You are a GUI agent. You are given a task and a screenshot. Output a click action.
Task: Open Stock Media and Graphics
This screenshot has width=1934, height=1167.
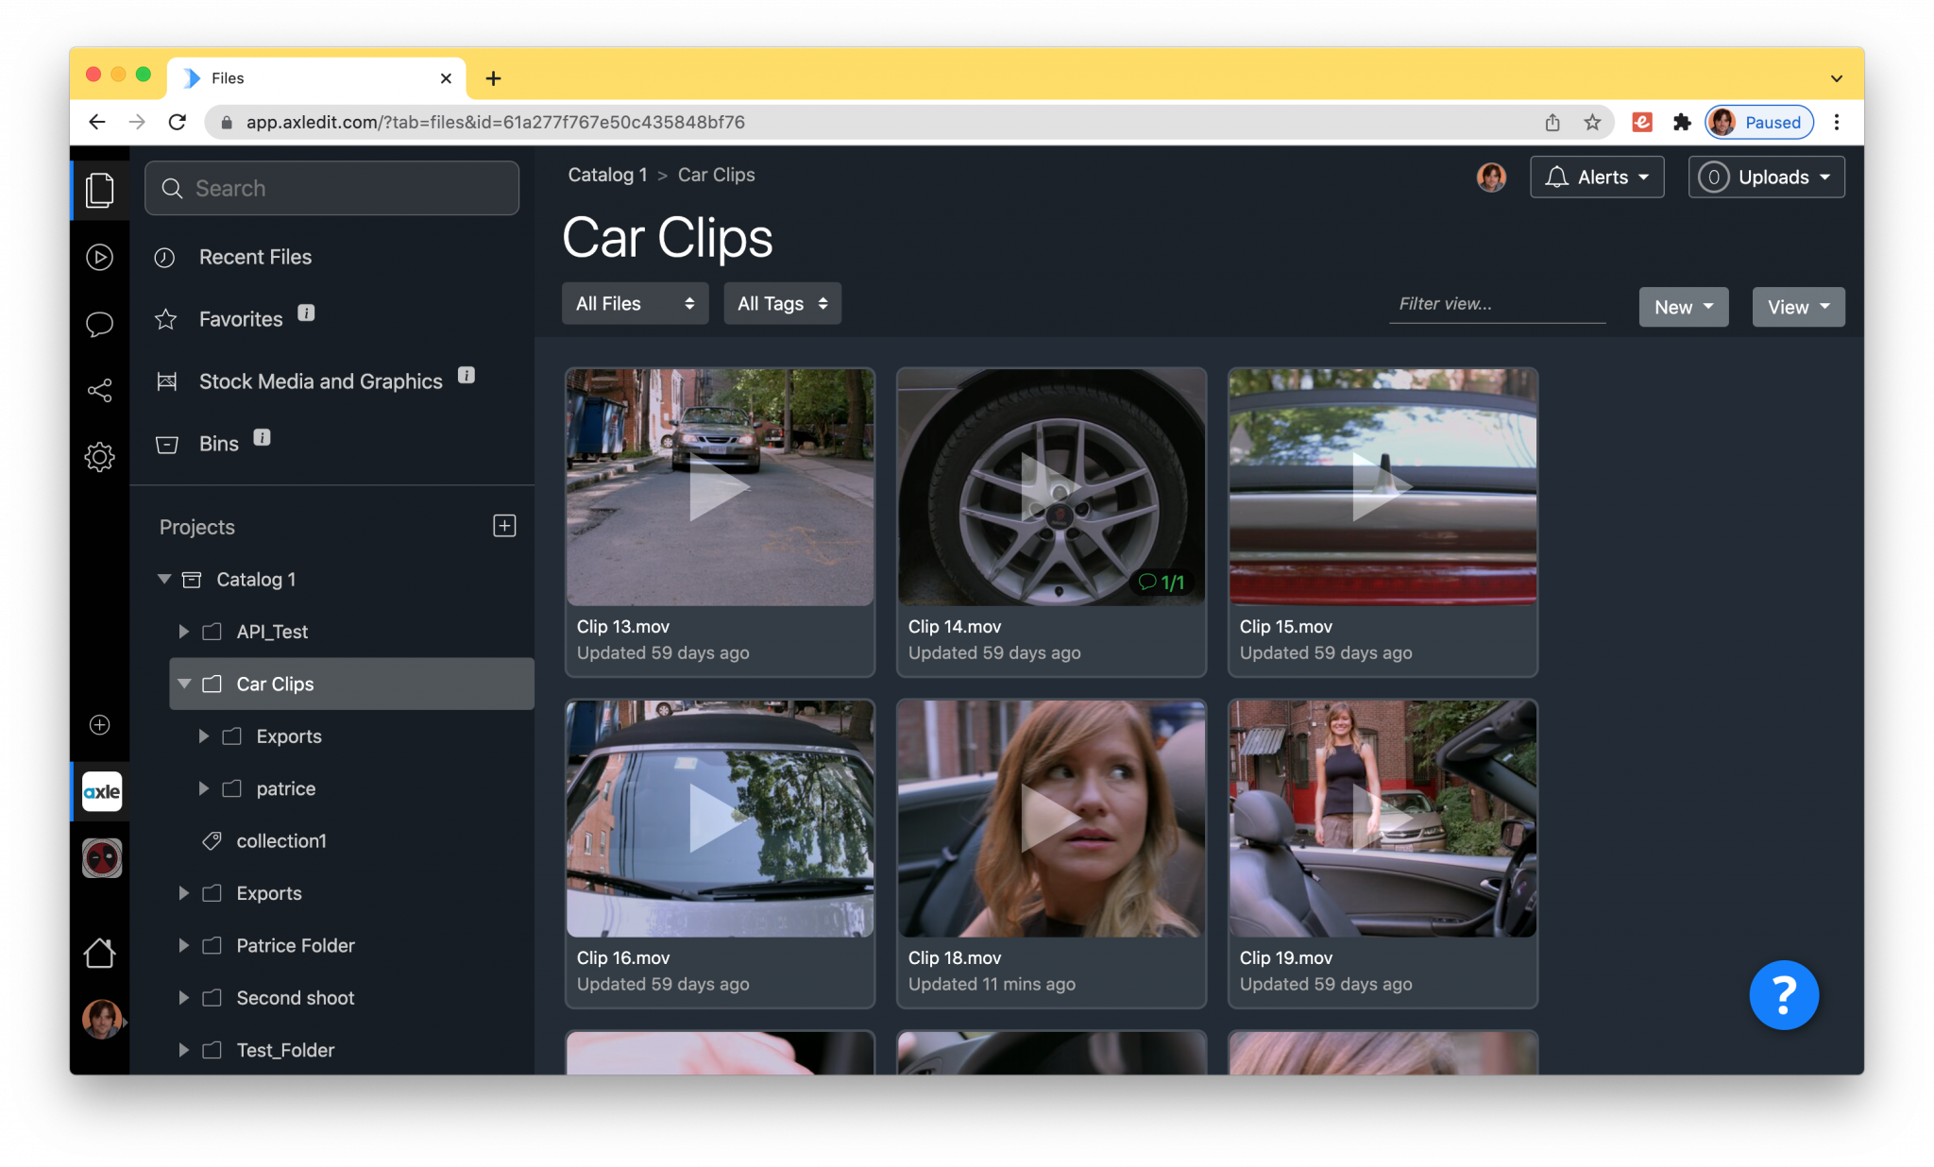point(320,381)
